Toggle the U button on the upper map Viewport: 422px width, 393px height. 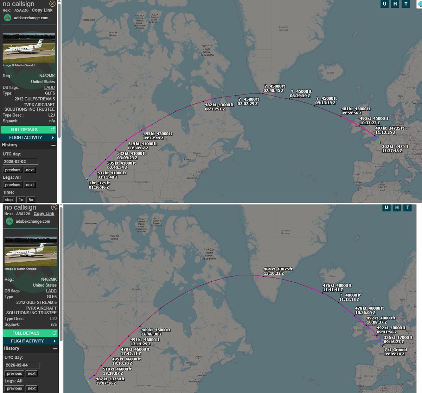pyautogui.click(x=384, y=4)
